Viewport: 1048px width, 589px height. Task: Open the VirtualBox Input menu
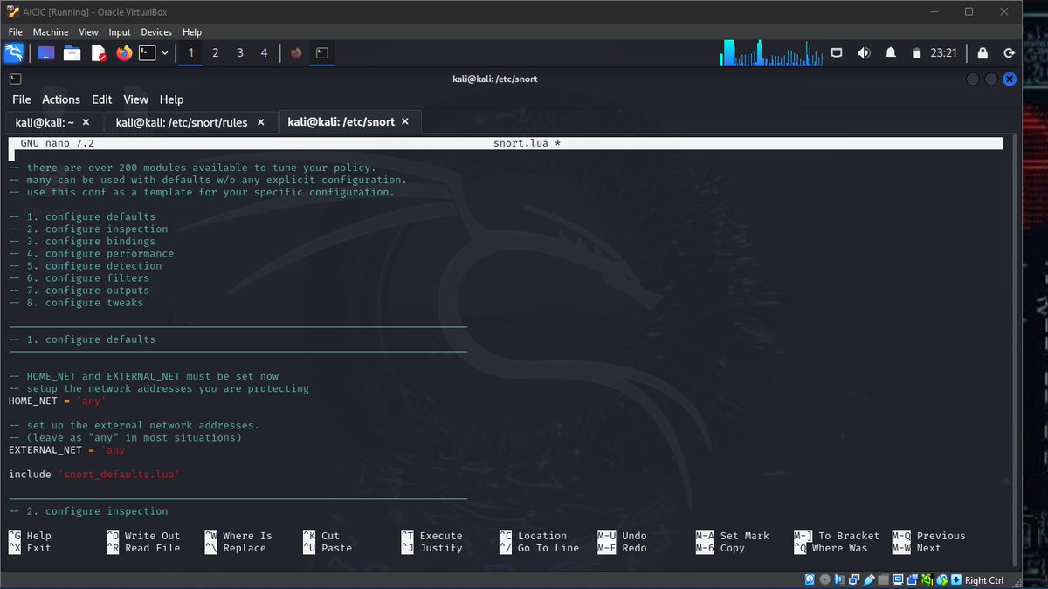click(120, 32)
